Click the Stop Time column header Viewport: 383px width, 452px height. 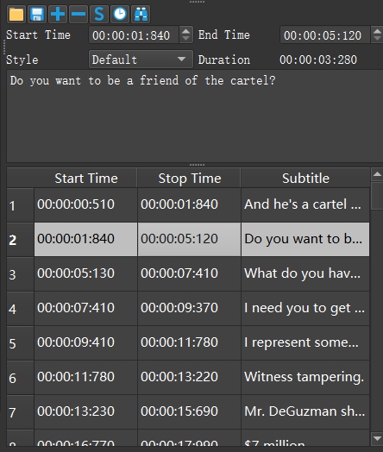[x=189, y=178]
